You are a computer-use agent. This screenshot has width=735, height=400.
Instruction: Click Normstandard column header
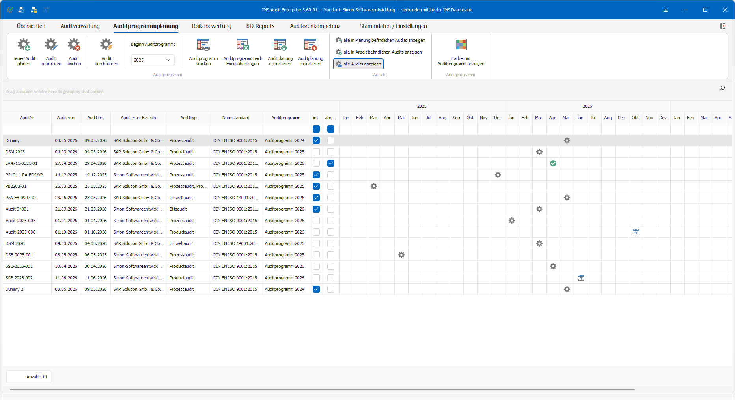pos(236,118)
